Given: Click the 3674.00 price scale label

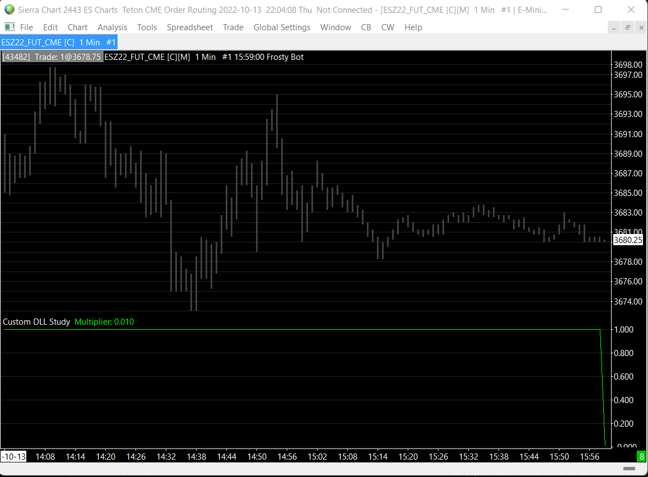Looking at the screenshot, I should point(628,301).
